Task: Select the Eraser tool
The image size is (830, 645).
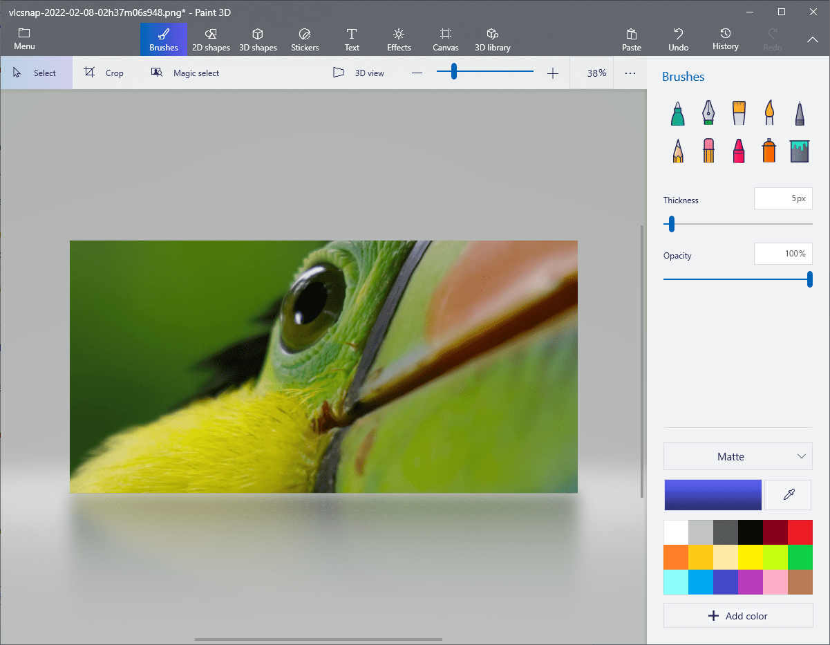Action: [x=708, y=151]
